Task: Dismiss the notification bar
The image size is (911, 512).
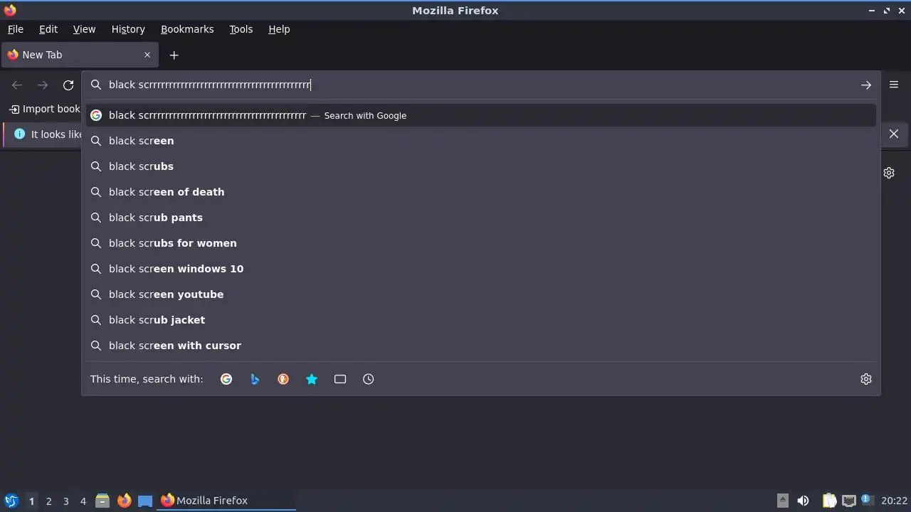Action: click(894, 134)
